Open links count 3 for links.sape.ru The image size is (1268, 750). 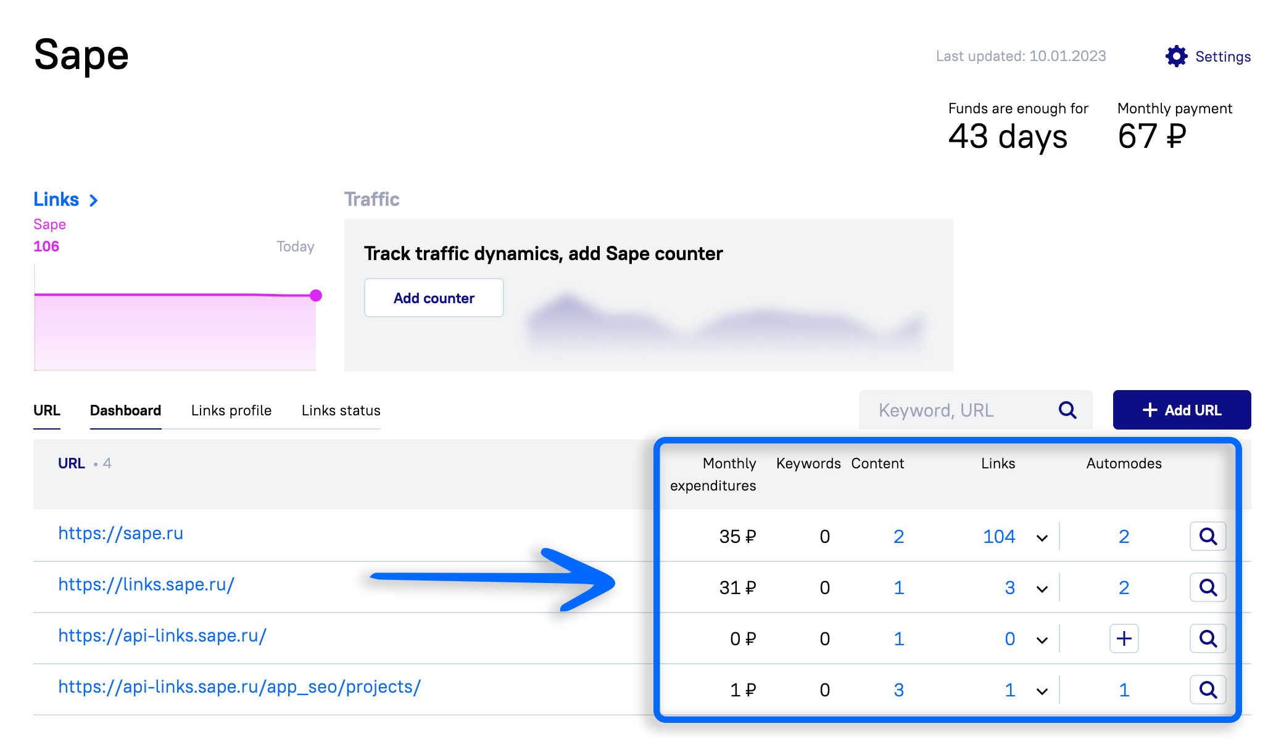tap(1009, 588)
